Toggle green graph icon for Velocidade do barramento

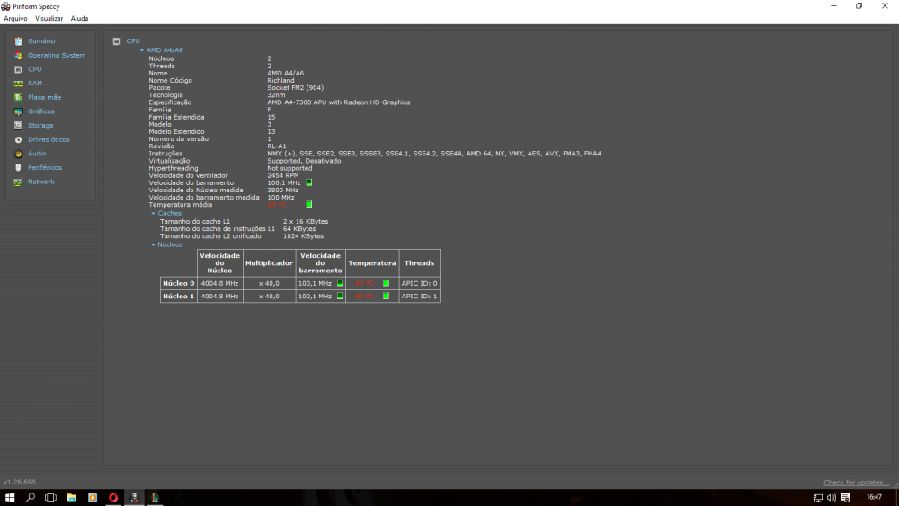308,182
